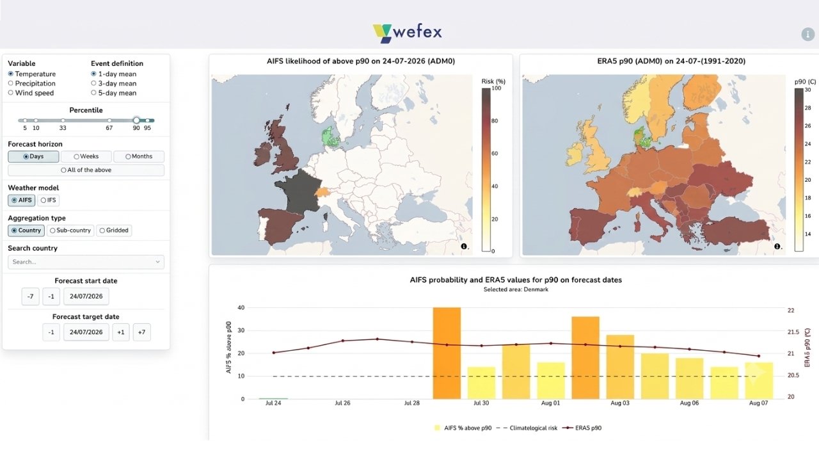
Task: Click info icon on the AIFS likelihood map
Action: coord(464,247)
